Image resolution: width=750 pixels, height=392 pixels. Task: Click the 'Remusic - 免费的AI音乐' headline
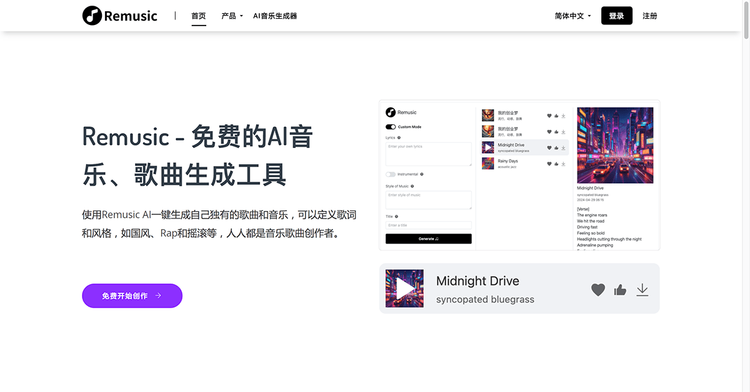(x=197, y=155)
